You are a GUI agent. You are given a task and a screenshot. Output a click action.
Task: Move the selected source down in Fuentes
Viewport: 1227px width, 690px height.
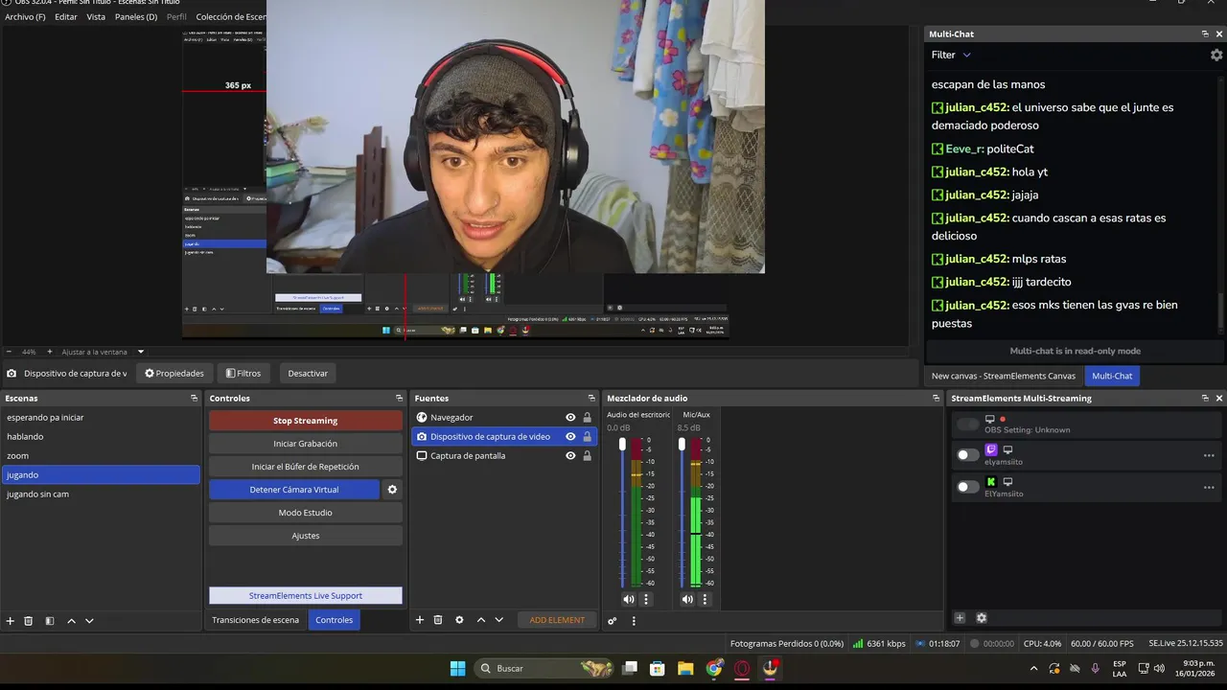click(498, 620)
